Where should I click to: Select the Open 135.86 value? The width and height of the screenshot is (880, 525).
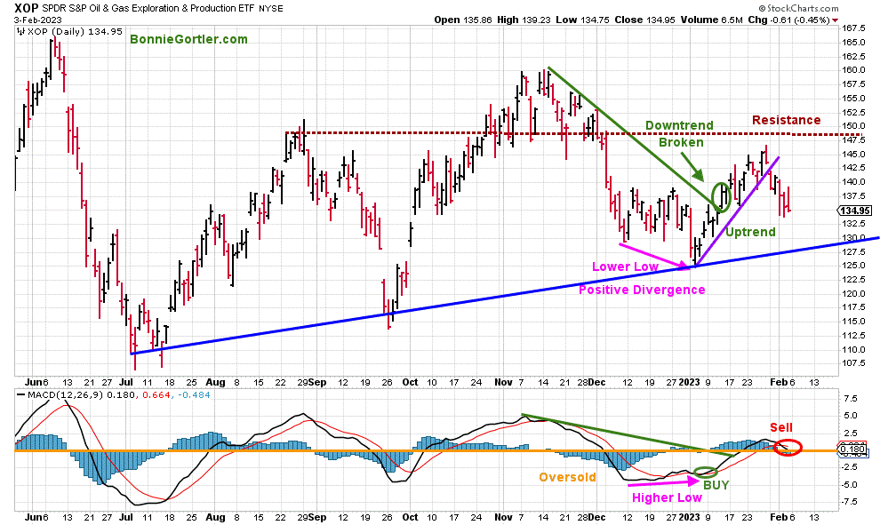[x=463, y=20]
